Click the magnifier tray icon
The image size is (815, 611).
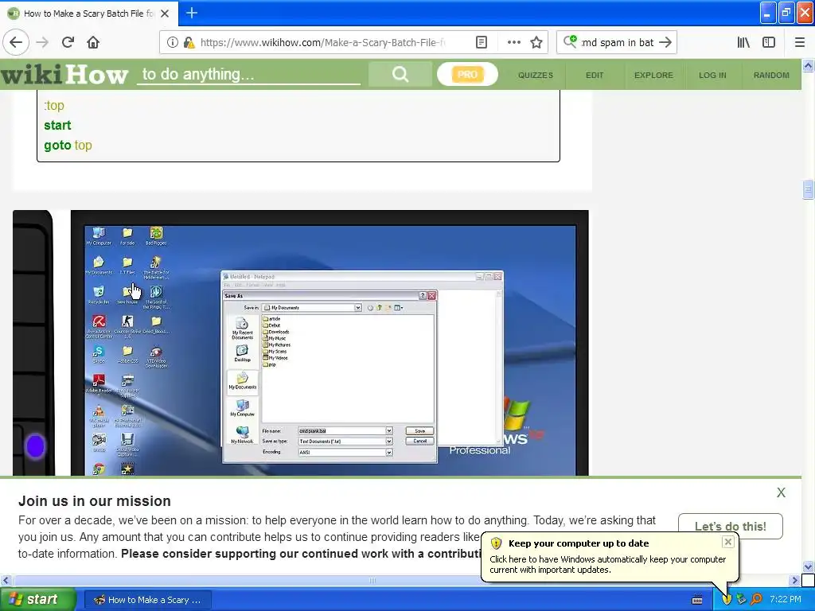[x=756, y=600]
